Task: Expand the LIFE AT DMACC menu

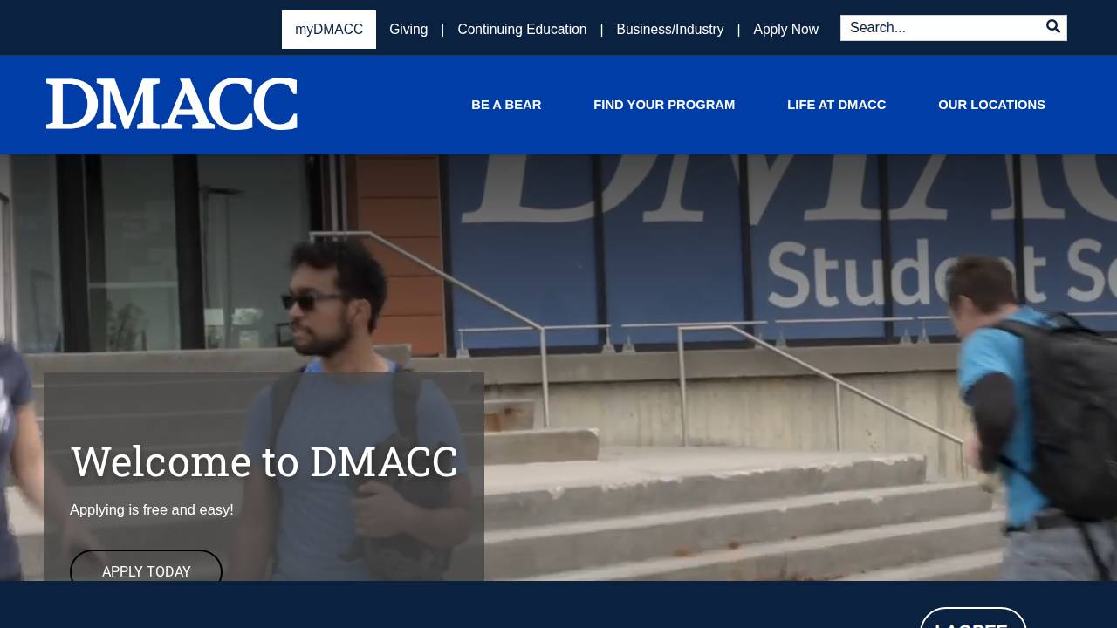Action: [837, 105]
